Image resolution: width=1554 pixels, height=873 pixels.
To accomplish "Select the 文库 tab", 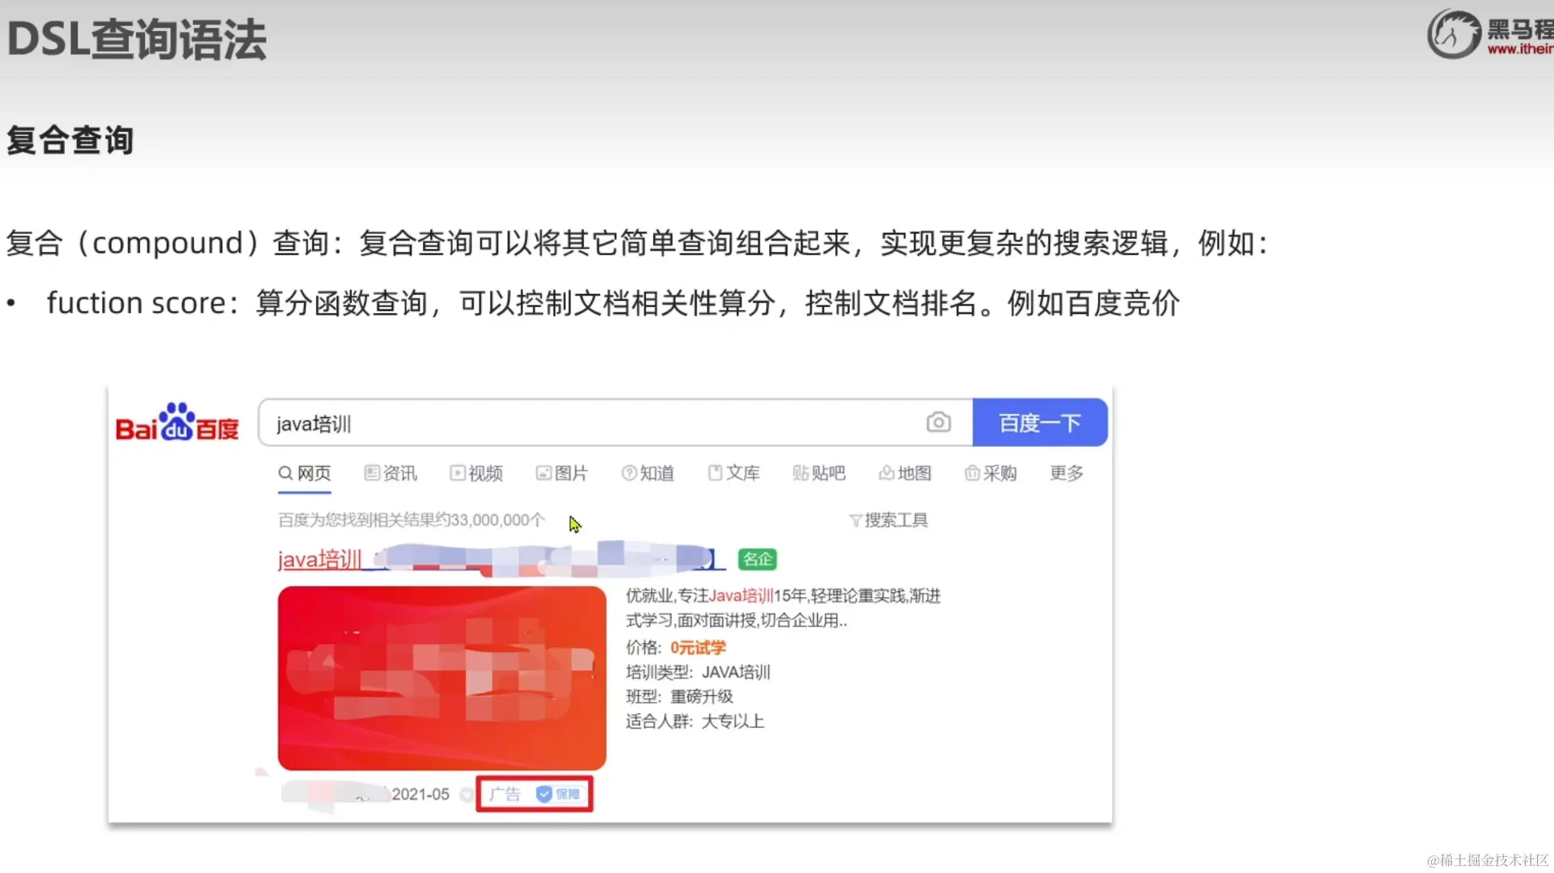I will [734, 473].
